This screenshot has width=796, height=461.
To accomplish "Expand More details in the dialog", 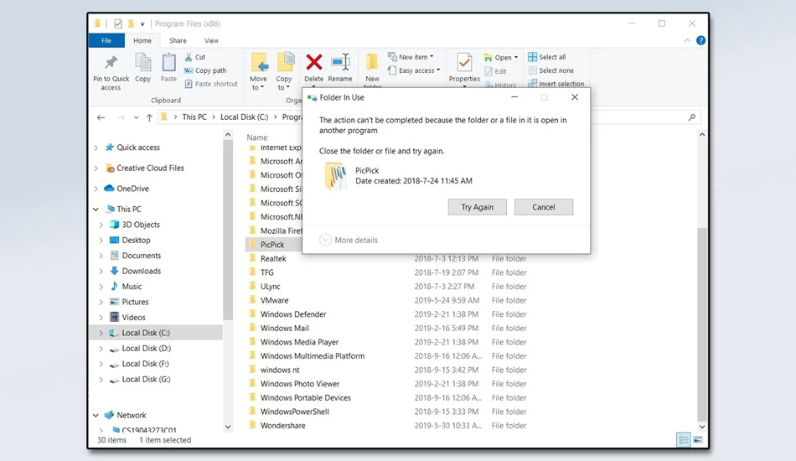I will pyautogui.click(x=349, y=240).
